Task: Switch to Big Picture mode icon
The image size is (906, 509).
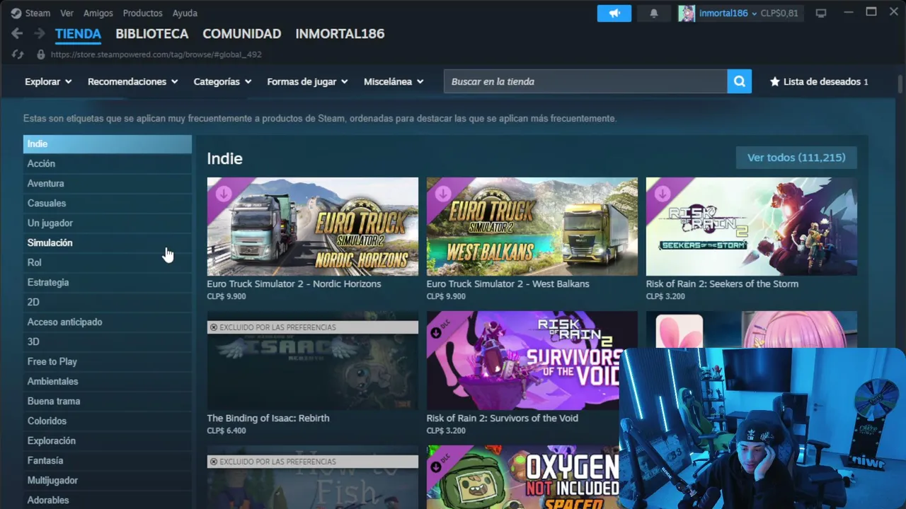Action: point(821,13)
